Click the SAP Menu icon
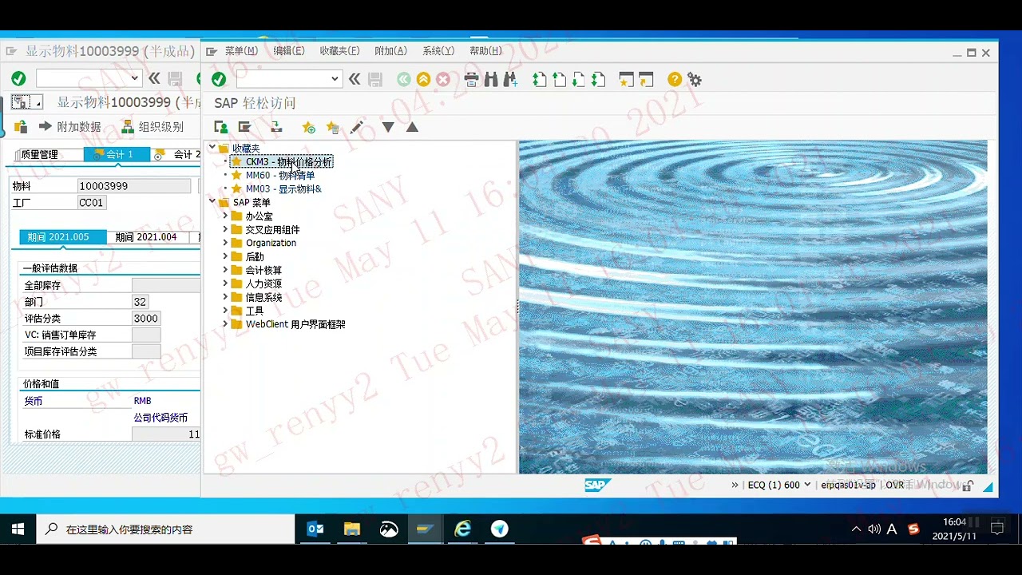The width and height of the screenshot is (1022, 575). 245,127
